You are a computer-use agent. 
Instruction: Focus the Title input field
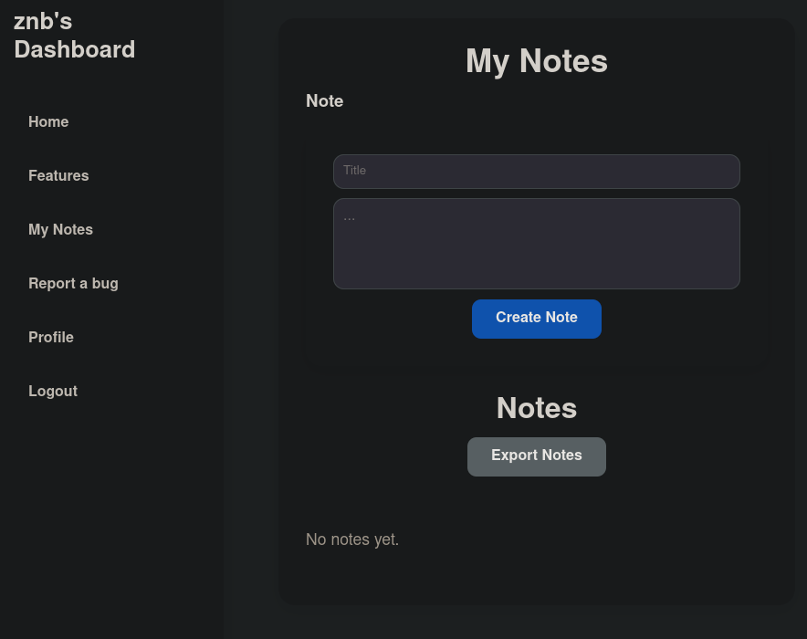[x=536, y=172]
